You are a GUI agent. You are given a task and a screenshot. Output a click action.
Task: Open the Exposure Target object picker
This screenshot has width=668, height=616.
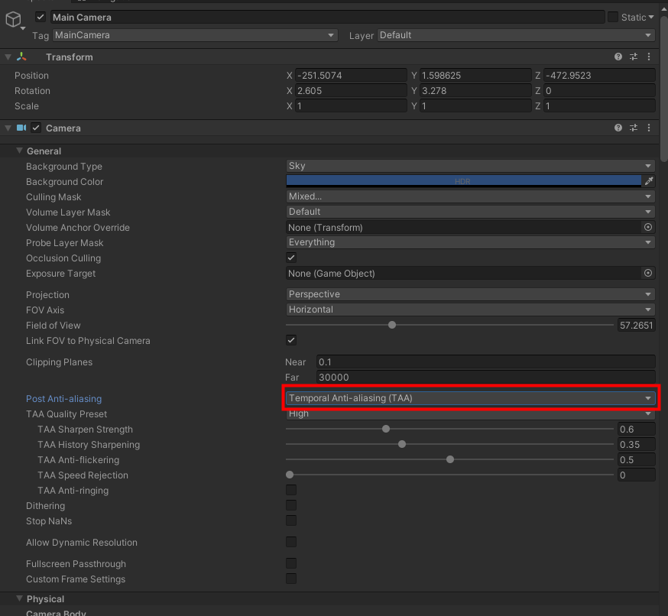click(x=647, y=273)
